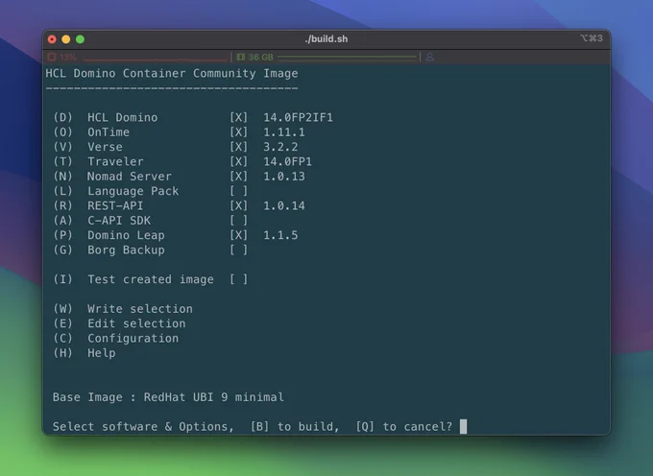Click the Test created image checkbox
This screenshot has width=653, height=476.
pyautogui.click(x=238, y=279)
